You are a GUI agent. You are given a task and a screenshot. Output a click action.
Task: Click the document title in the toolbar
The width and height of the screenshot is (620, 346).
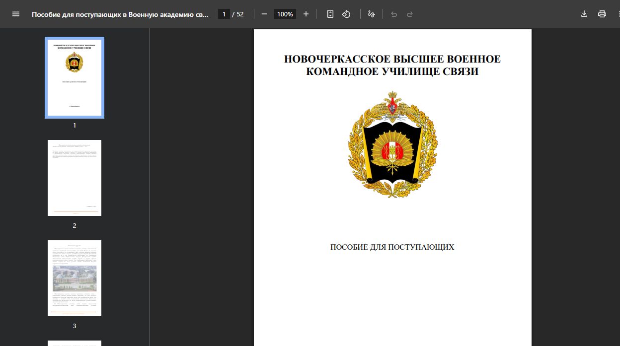click(x=120, y=14)
